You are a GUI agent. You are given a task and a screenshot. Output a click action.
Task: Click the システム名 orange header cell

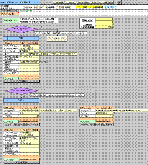(10, 13)
